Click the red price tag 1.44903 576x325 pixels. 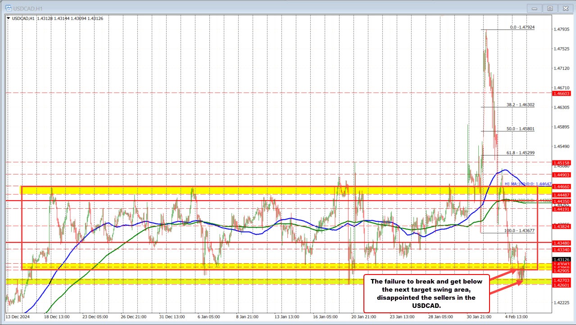point(562,174)
